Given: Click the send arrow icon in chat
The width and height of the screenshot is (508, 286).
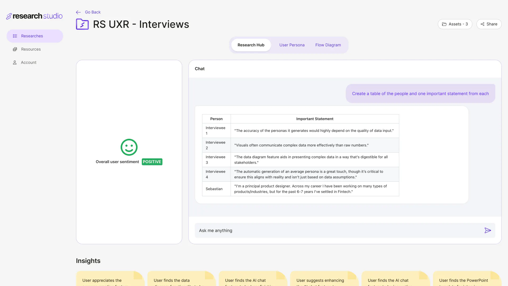Looking at the screenshot, I should coord(488,230).
